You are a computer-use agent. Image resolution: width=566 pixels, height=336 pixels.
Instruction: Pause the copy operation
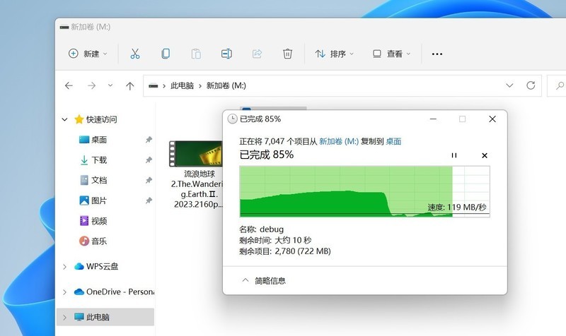point(454,155)
